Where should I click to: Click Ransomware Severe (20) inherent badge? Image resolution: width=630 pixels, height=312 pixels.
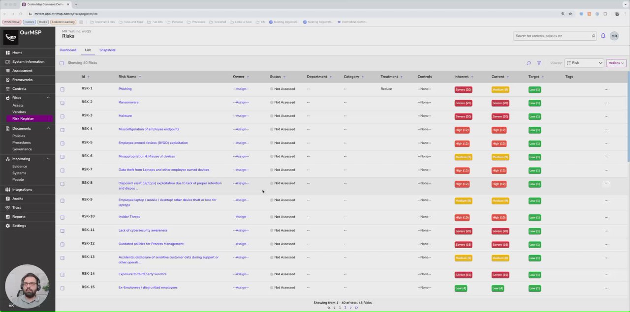463,103
